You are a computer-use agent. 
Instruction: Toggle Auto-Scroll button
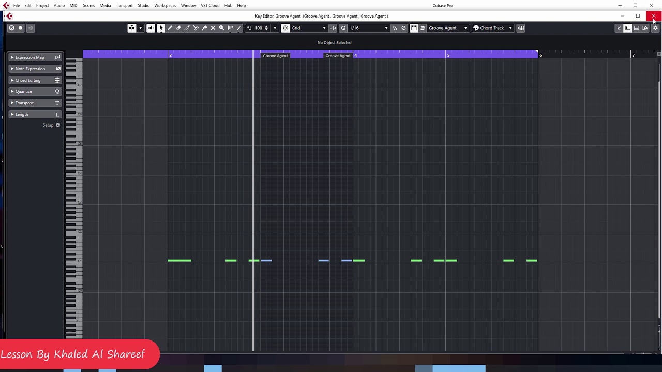tap(132, 28)
